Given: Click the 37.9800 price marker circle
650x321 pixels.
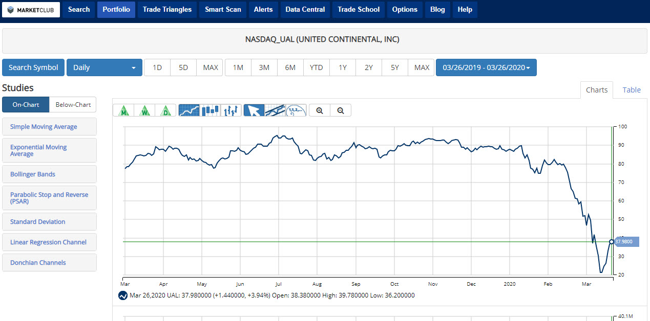Looking at the screenshot, I should pos(612,241).
